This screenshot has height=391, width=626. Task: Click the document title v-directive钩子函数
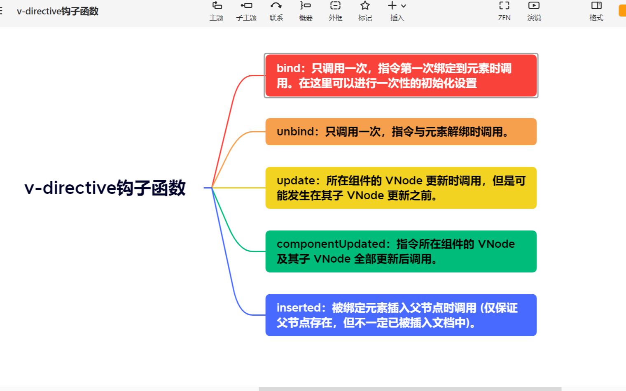(58, 11)
